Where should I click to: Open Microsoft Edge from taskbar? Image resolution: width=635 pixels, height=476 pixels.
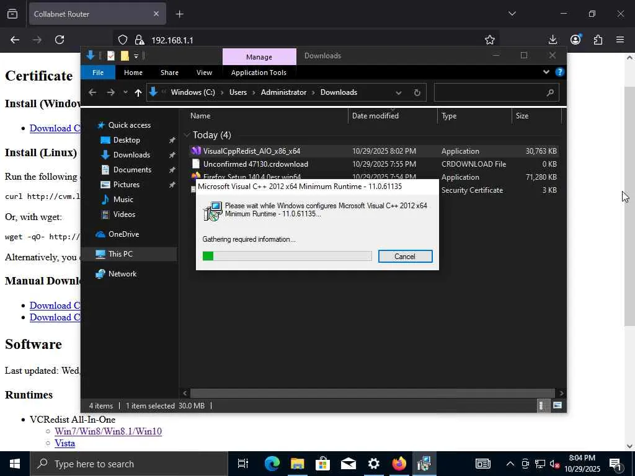click(x=272, y=464)
